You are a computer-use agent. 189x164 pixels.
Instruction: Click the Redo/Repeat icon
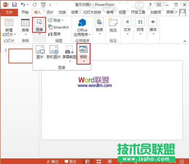tap(35, 5)
